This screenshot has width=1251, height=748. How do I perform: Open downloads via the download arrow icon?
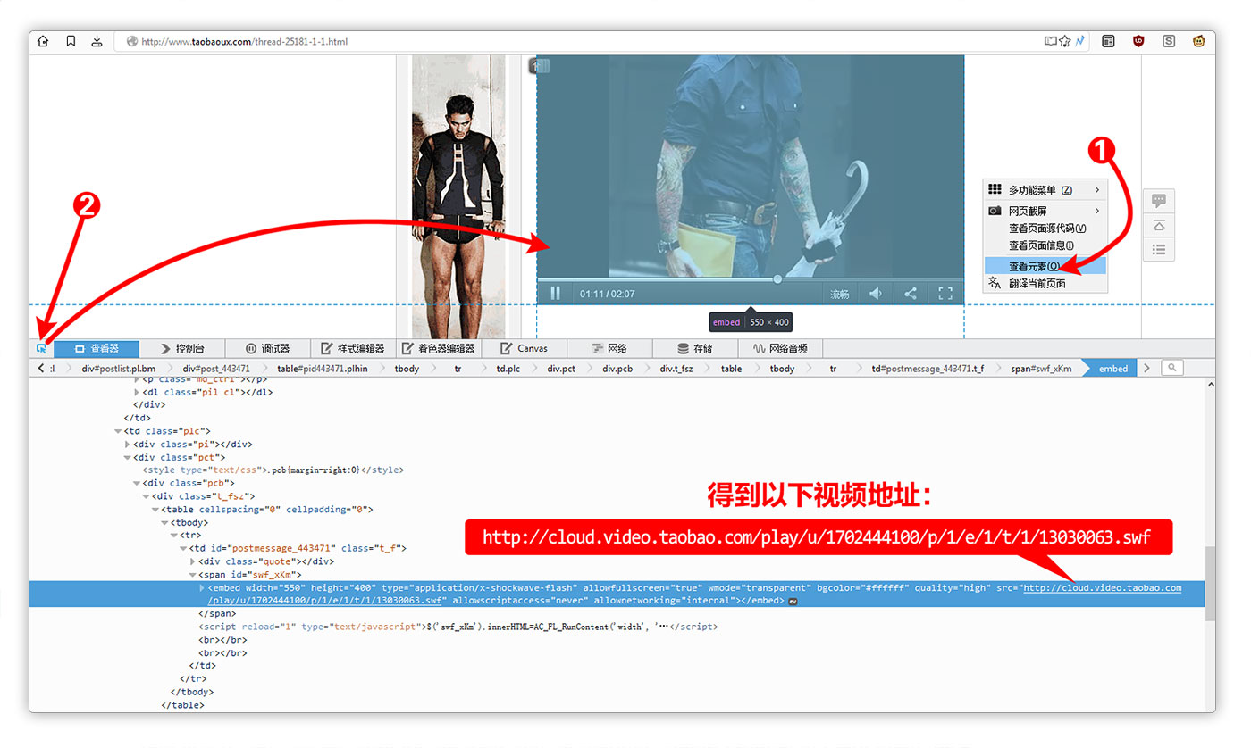[97, 41]
